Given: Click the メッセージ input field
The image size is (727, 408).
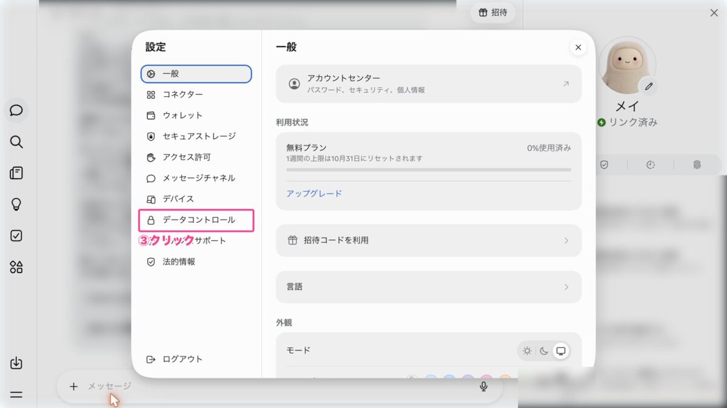Looking at the screenshot, I should coord(279,386).
